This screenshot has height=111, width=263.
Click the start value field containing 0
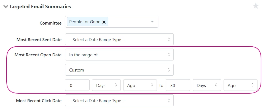pos(77,85)
